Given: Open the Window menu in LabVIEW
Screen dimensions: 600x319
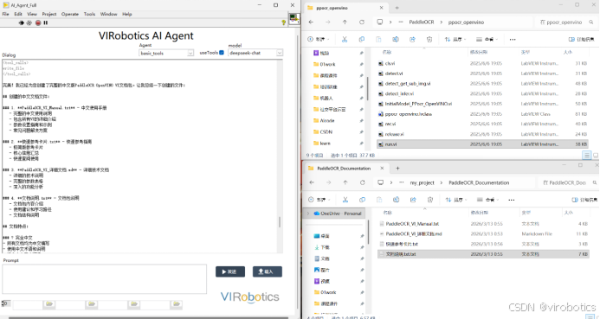Looking at the screenshot, I should (109, 14).
